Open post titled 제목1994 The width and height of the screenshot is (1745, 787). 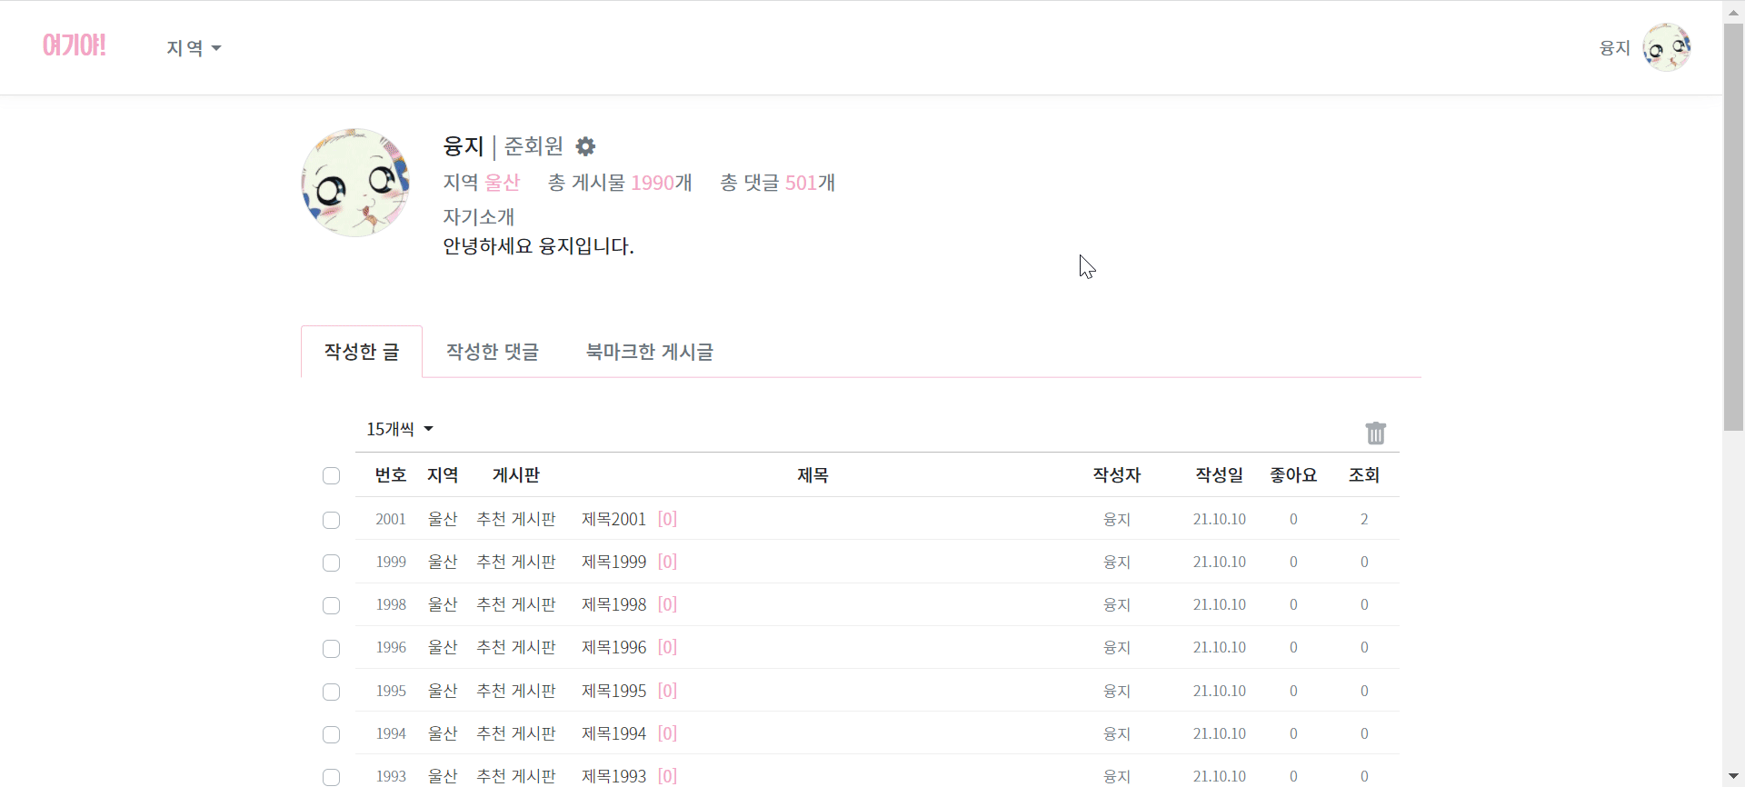(x=613, y=733)
